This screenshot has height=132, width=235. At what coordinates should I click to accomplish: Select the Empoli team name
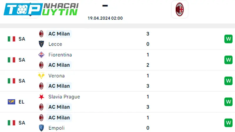[56, 128]
